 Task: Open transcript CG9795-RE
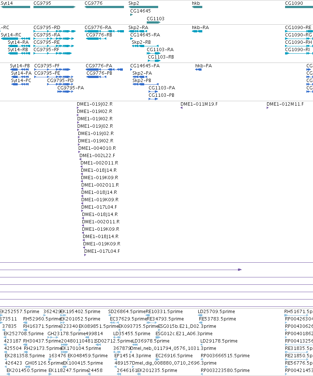coord(47,42)
